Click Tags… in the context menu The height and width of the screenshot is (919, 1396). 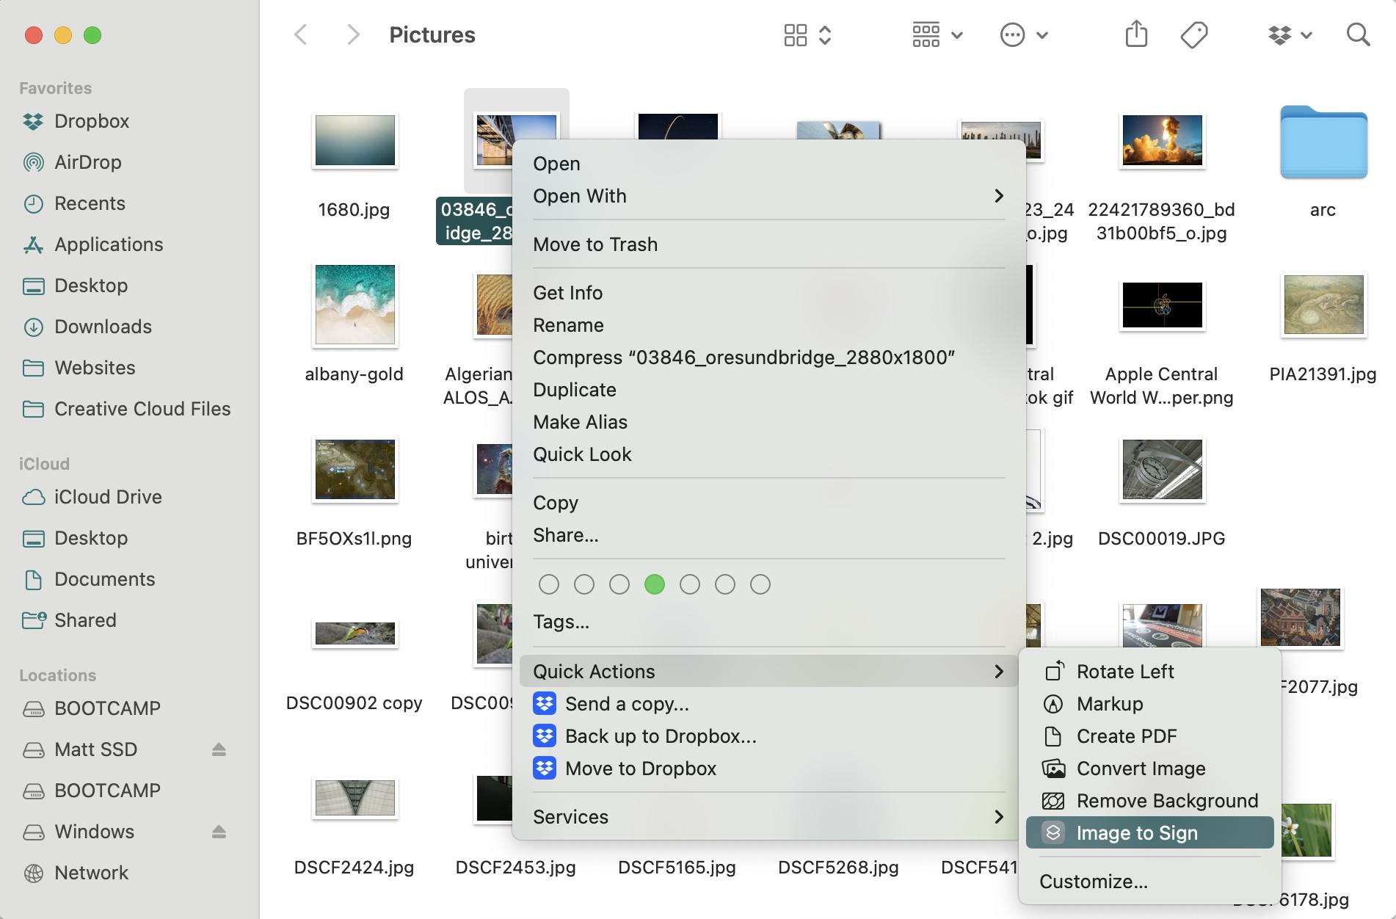click(768, 622)
